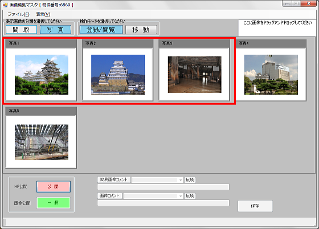Click the app icon in title bar
This screenshot has height=229, width=319.
click(x=5, y=5)
